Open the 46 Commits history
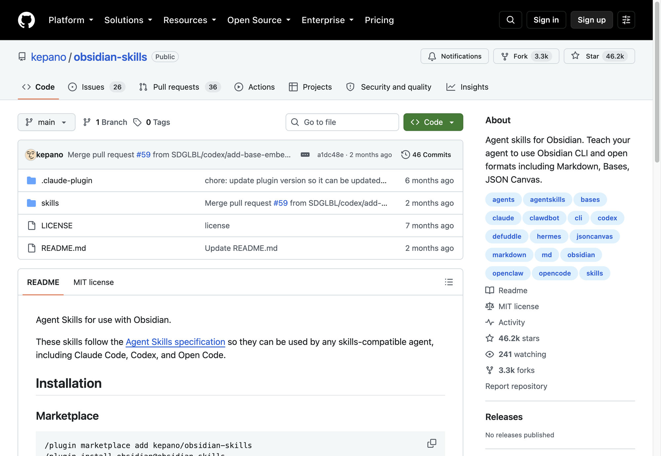Image resolution: width=661 pixels, height=456 pixels. pos(426,155)
